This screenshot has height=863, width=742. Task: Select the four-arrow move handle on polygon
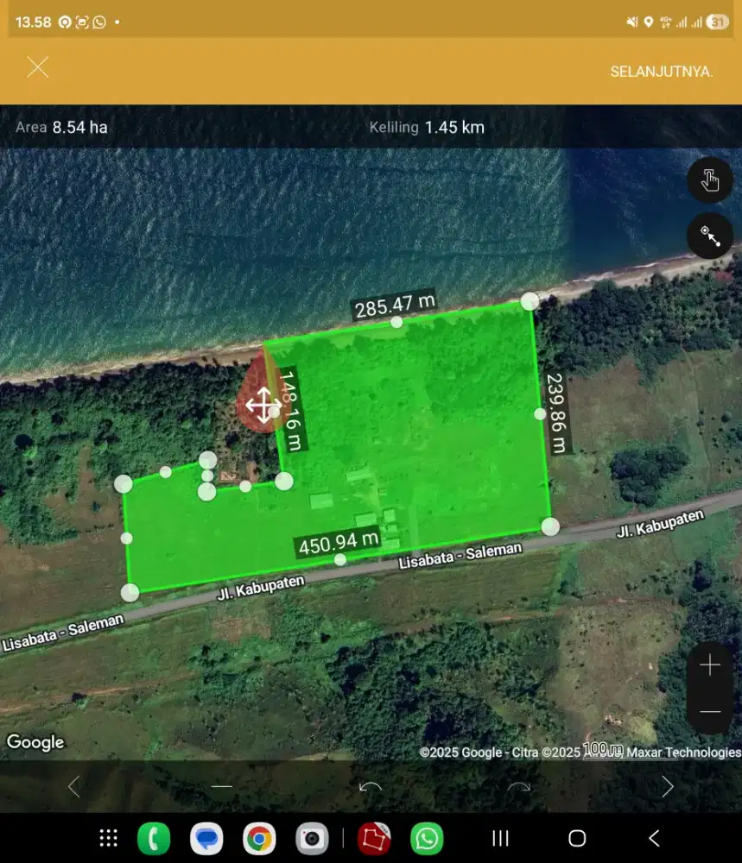(262, 405)
